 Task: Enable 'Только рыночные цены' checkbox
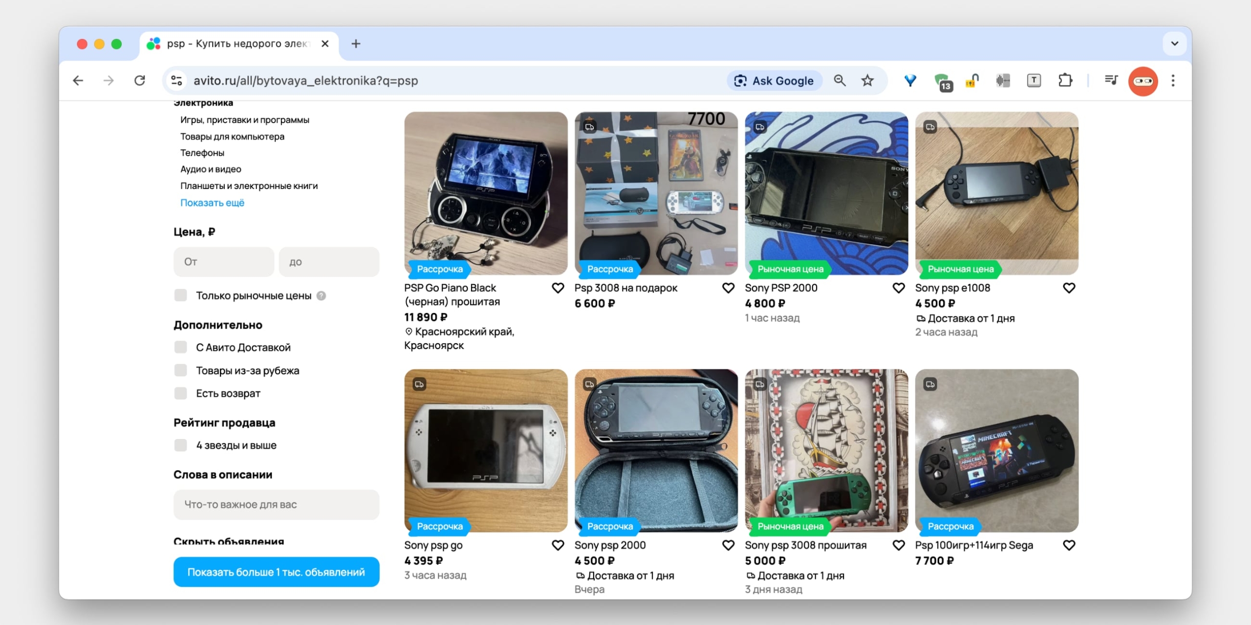click(181, 295)
